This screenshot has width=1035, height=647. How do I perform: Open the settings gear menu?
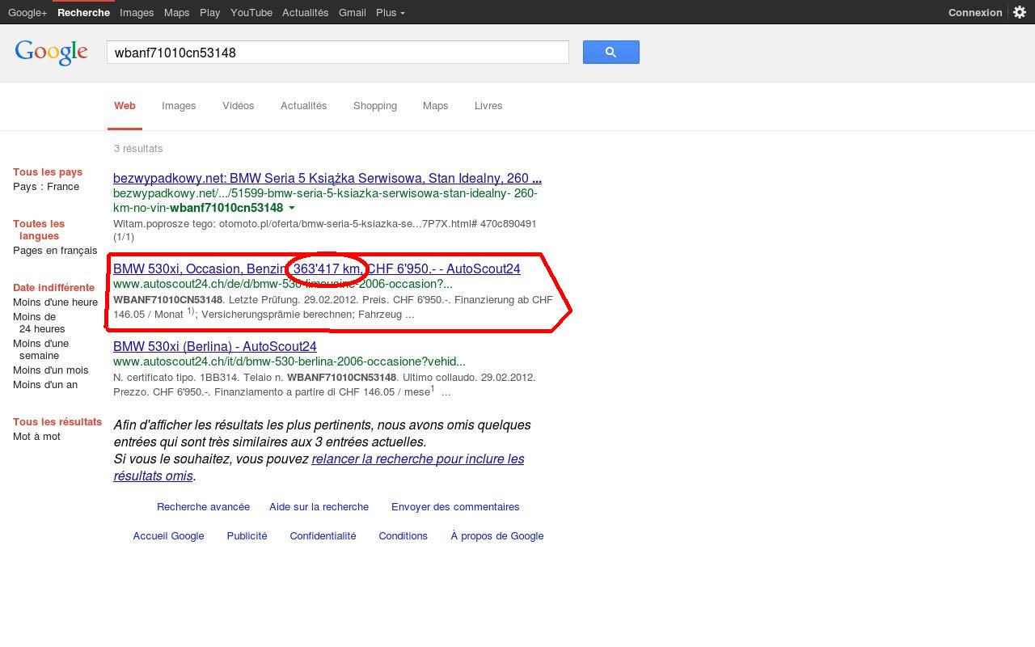tap(1020, 12)
